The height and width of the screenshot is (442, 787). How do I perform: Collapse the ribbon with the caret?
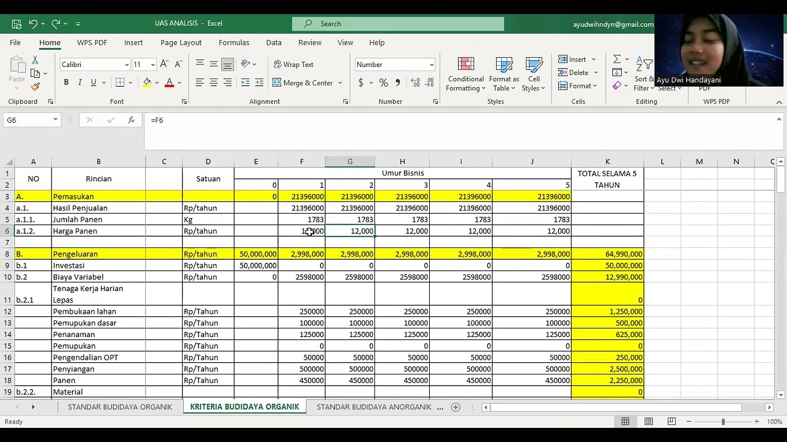coord(779,102)
